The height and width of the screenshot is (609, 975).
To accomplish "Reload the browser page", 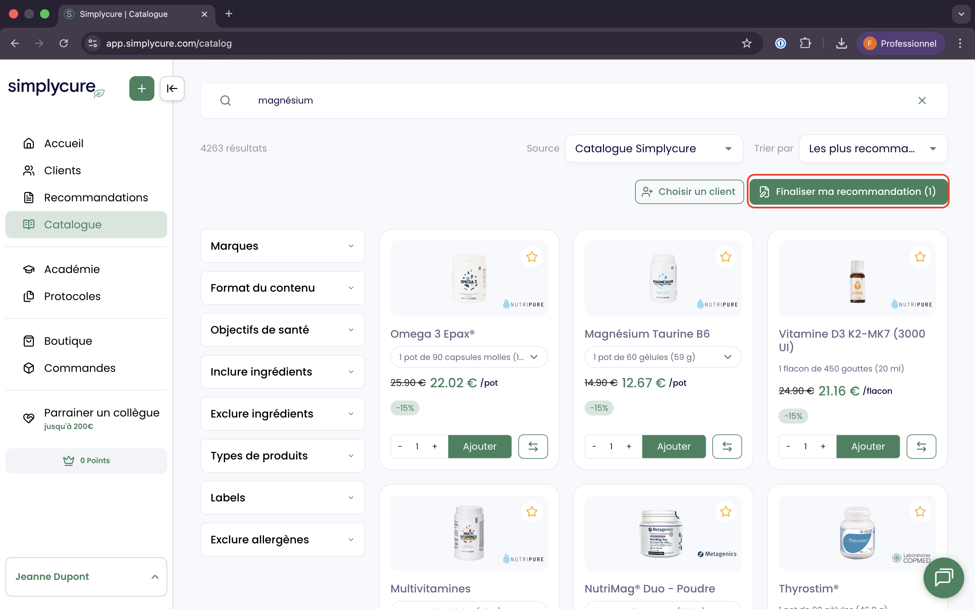I will [64, 44].
